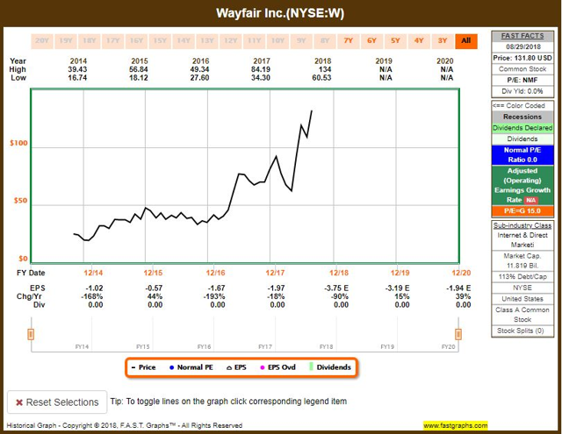562x434 pixels.
Task: Switch chart to 7Y range
Action: coord(349,41)
